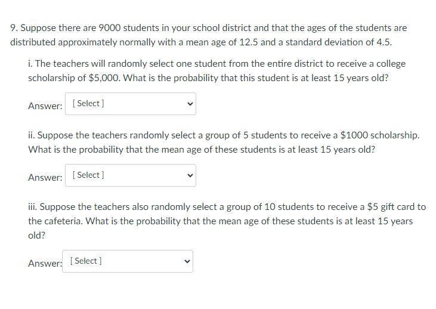436x309 pixels.
Task: Open the answer dropdown for part i
Action: pyautogui.click(x=131, y=104)
